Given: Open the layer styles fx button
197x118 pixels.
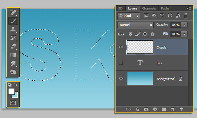Looking at the screenshot, I should click(x=138, y=109).
